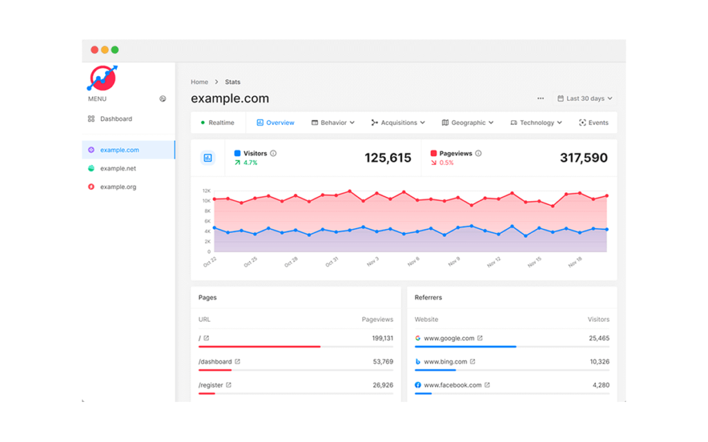Open Dashboard from the sidebar menu

[128, 119]
